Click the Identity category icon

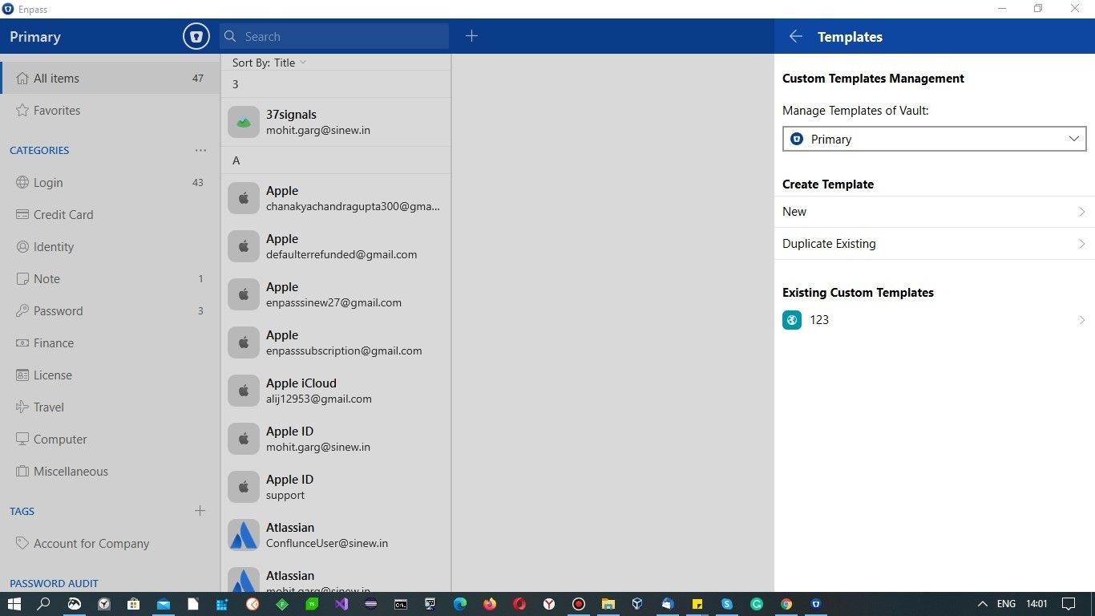coord(22,247)
